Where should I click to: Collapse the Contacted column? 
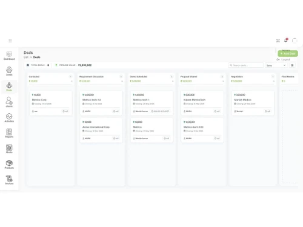click(72, 81)
